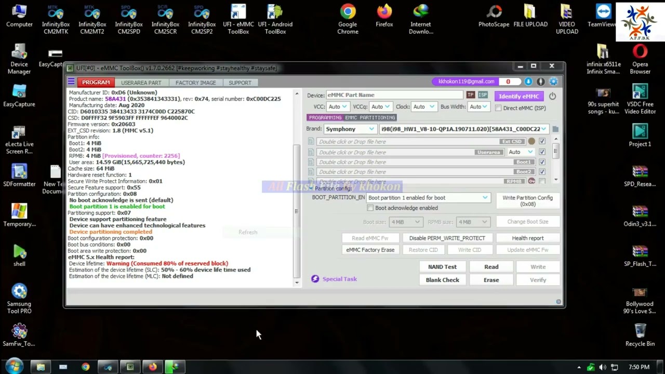The image size is (665, 374).
Task: Switch to the SUPPORT tab
Action: [240, 83]
